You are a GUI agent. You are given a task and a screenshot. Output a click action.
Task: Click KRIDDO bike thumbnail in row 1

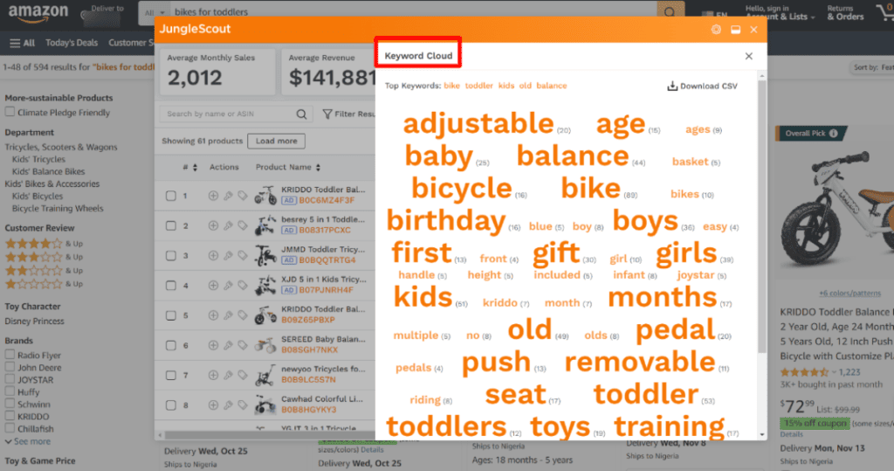coord(265,196)
